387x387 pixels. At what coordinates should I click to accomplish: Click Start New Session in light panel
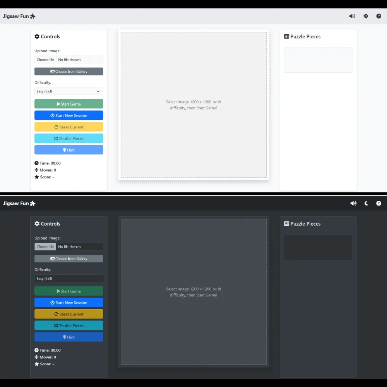tap(69, 115)
